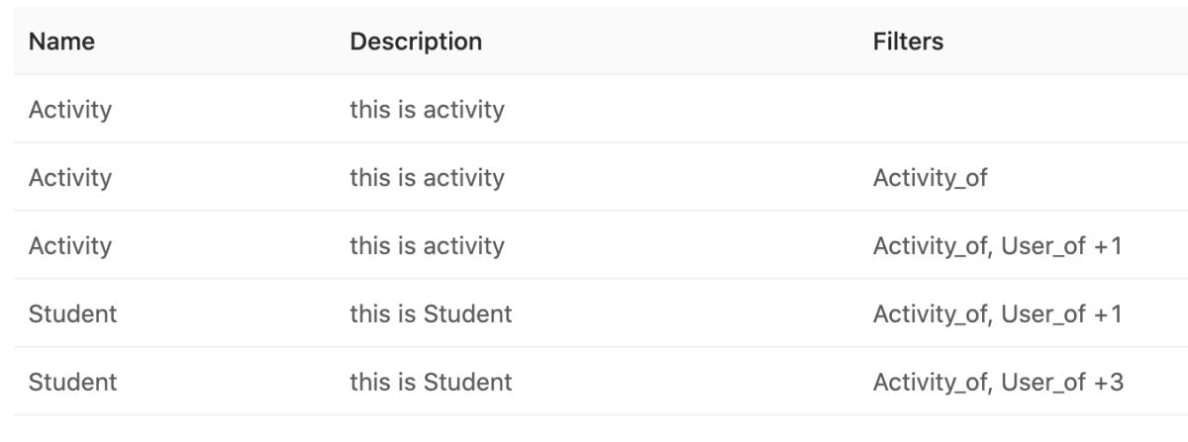1188x442 pixels.
Task: Click the Activity_of, User_of filters beside +3
Action: pyautogui.click(x=978, y=382)
